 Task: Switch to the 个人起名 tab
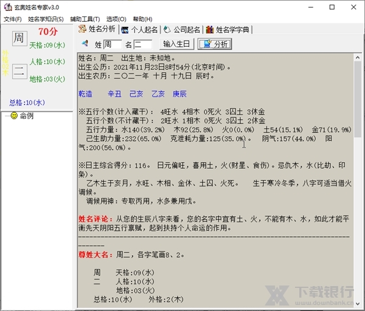140,30
